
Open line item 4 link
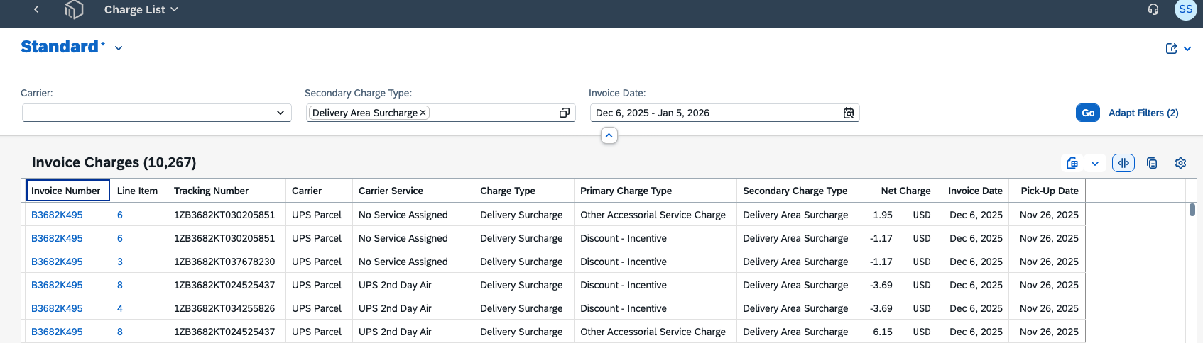point(120,308)
